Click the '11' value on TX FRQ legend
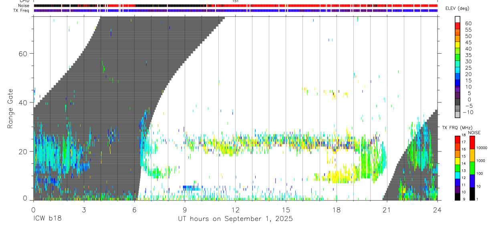The width and height of the screenshot is (492, 227). pyautogui.click(x=464, y=185)
